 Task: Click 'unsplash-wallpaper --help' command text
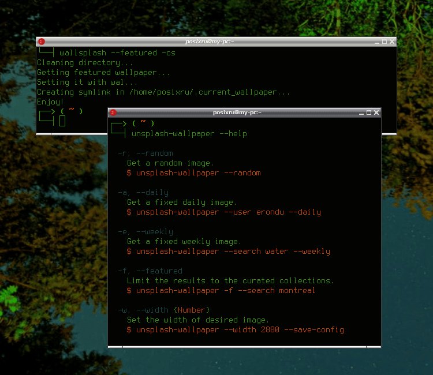pos(189,134)
